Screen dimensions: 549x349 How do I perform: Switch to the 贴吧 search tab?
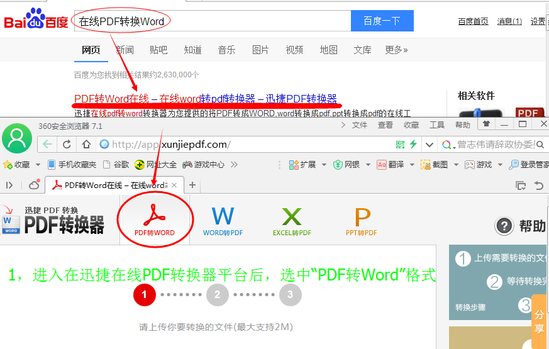tap(158, 50)
